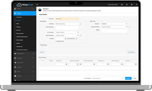Focus the Asset Tag column filter box

click(x=60, y=64)
